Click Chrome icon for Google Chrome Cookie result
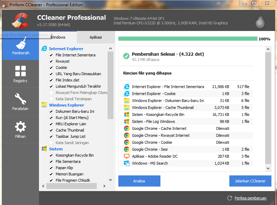This screenshot has width=277, height=205. pyautogui.click(x=126, y=142)
